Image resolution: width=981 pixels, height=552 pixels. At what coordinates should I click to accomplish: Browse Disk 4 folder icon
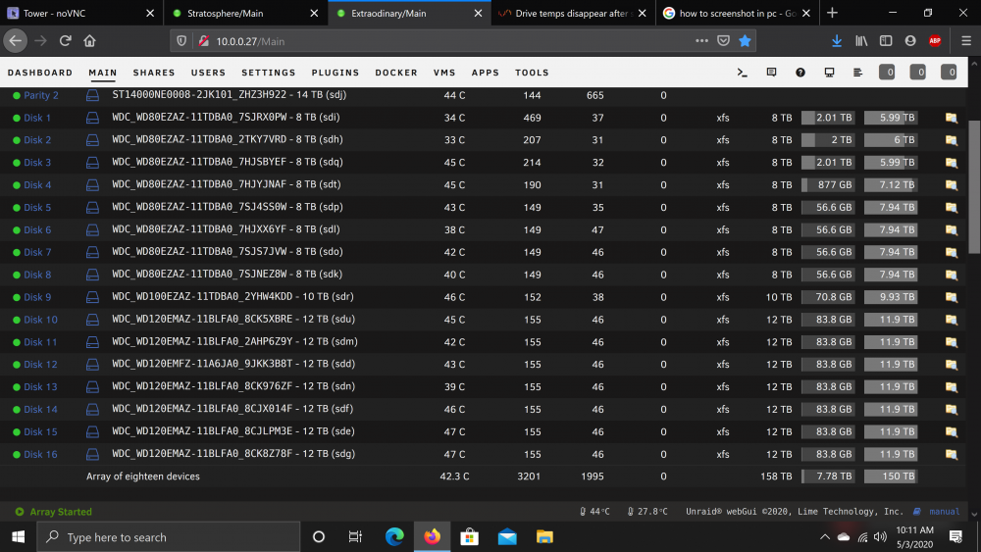(951, 185)
